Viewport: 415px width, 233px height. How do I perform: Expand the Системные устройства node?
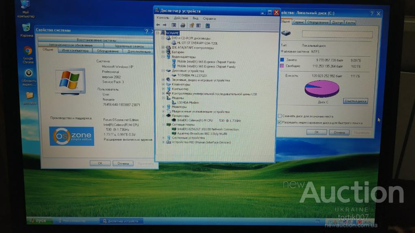pos(163,138)
